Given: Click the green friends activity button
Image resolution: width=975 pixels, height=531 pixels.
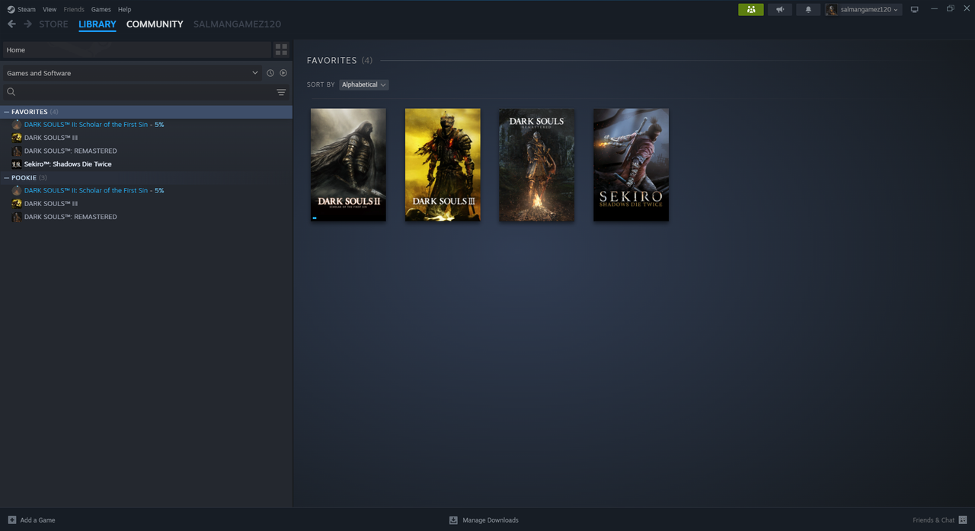Looking at the screenshot, I should coord(750,9).
